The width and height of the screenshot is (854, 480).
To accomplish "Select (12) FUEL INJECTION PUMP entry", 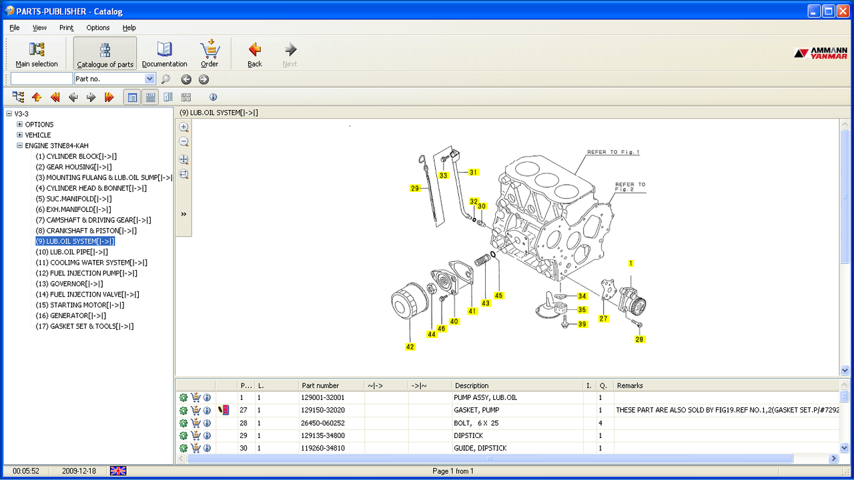I will [87, 273].
